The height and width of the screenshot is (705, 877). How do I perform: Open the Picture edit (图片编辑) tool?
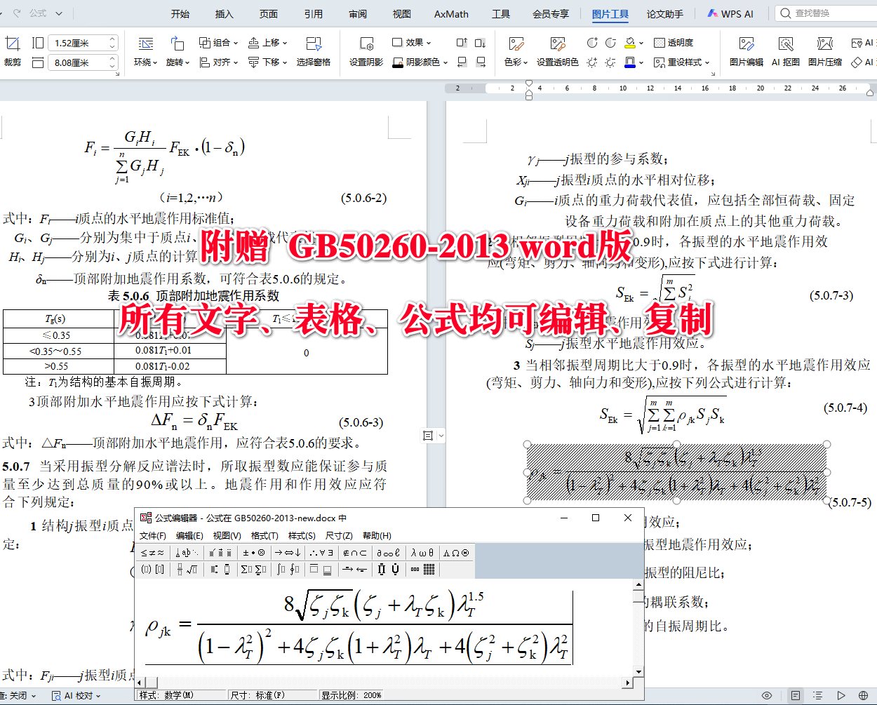746,52
